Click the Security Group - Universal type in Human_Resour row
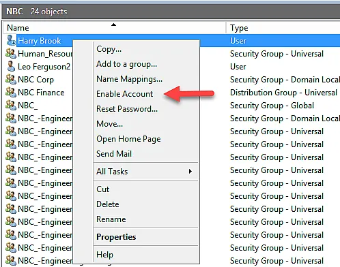Image resolution: width=340 pixels, height=267 pixels. (x=277, y=54)
